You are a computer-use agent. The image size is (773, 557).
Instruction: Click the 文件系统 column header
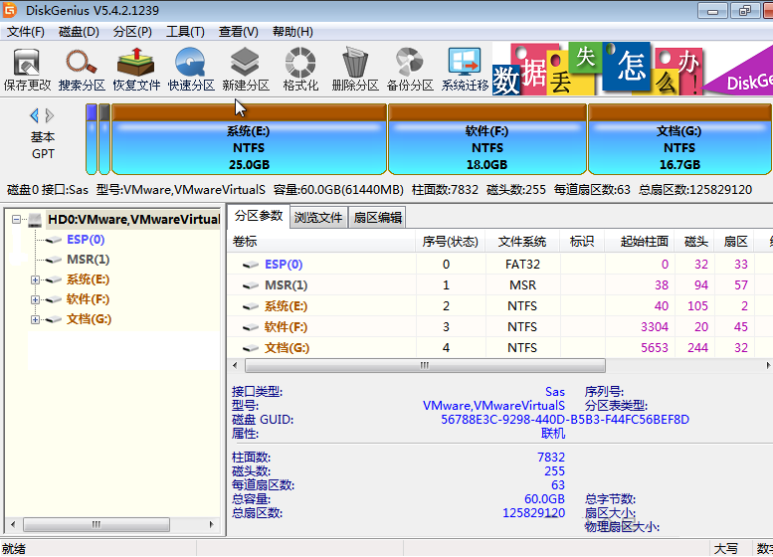pos(522,242)
